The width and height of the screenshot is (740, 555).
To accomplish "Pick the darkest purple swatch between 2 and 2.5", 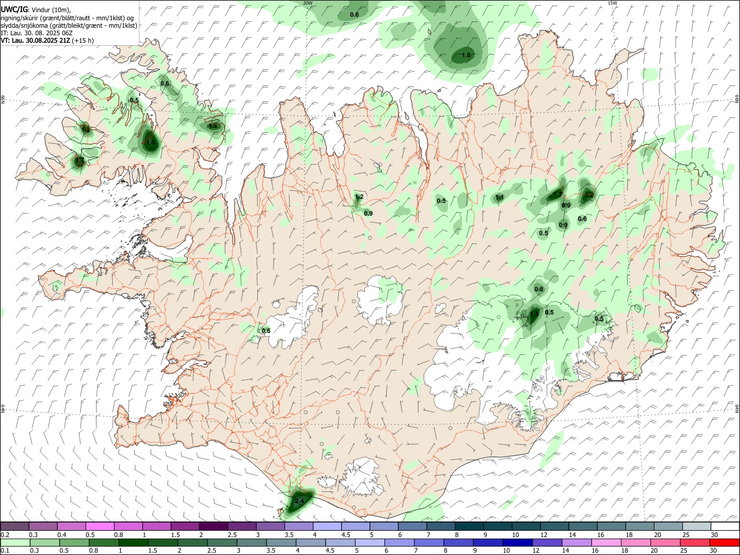I will coord(213,527).
